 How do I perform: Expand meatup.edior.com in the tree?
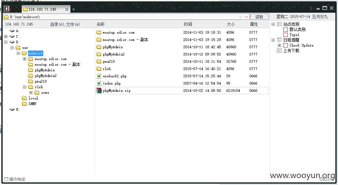24,59
